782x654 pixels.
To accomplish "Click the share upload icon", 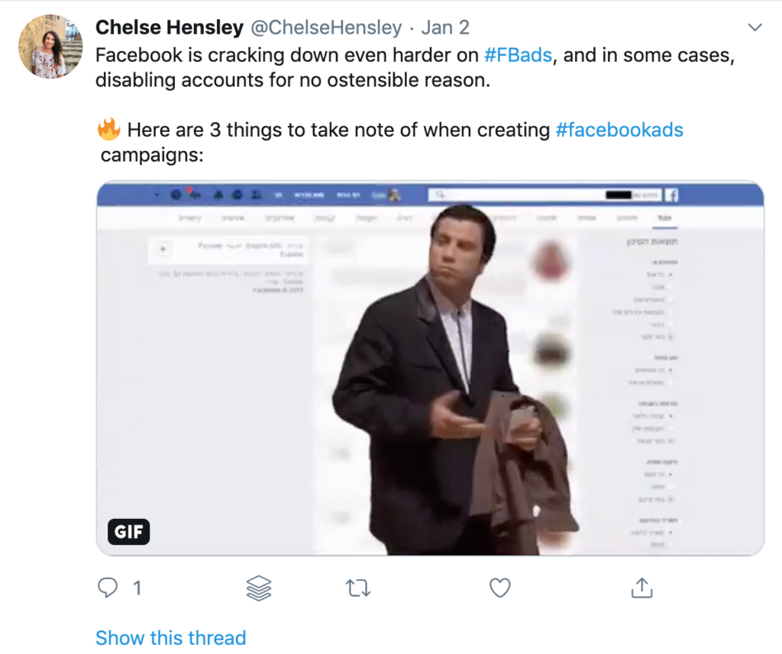I will pos(642,588).
